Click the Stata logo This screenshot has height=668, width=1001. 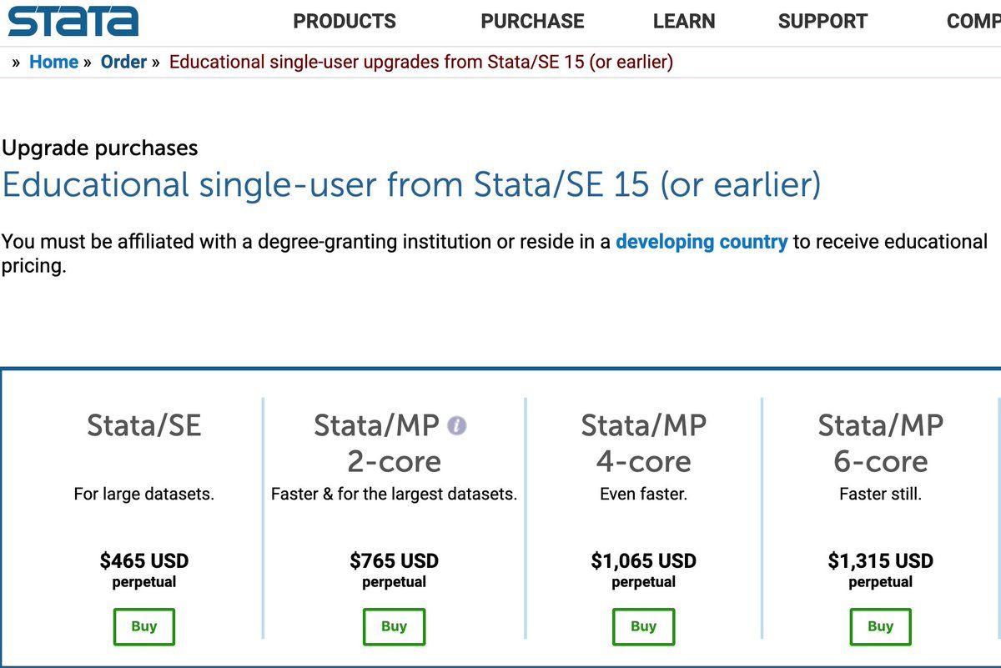click(73, 21)
